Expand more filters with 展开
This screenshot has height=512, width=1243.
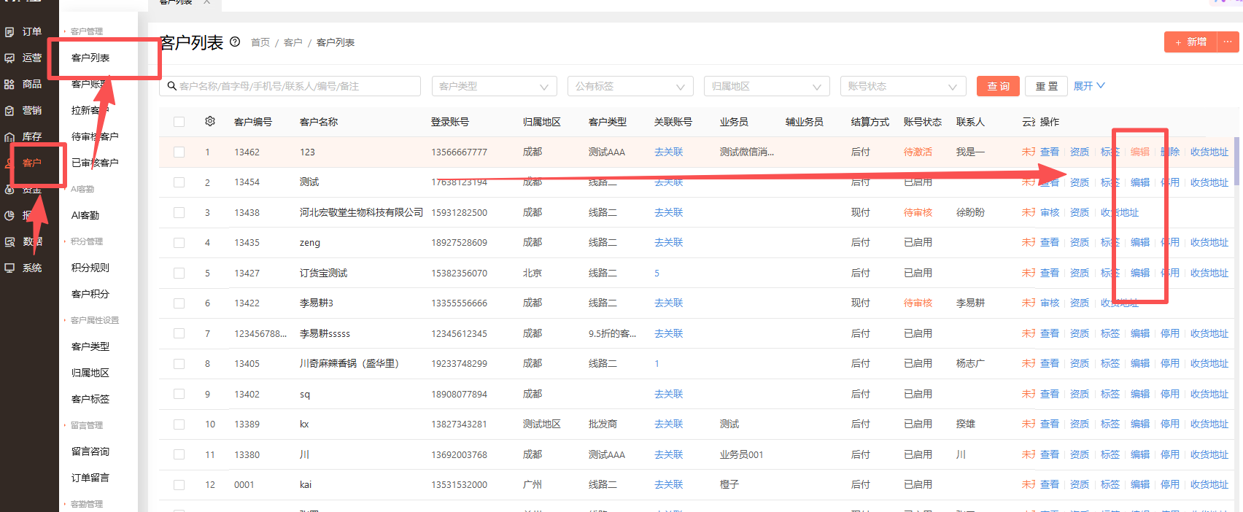tap(1089, 86)
